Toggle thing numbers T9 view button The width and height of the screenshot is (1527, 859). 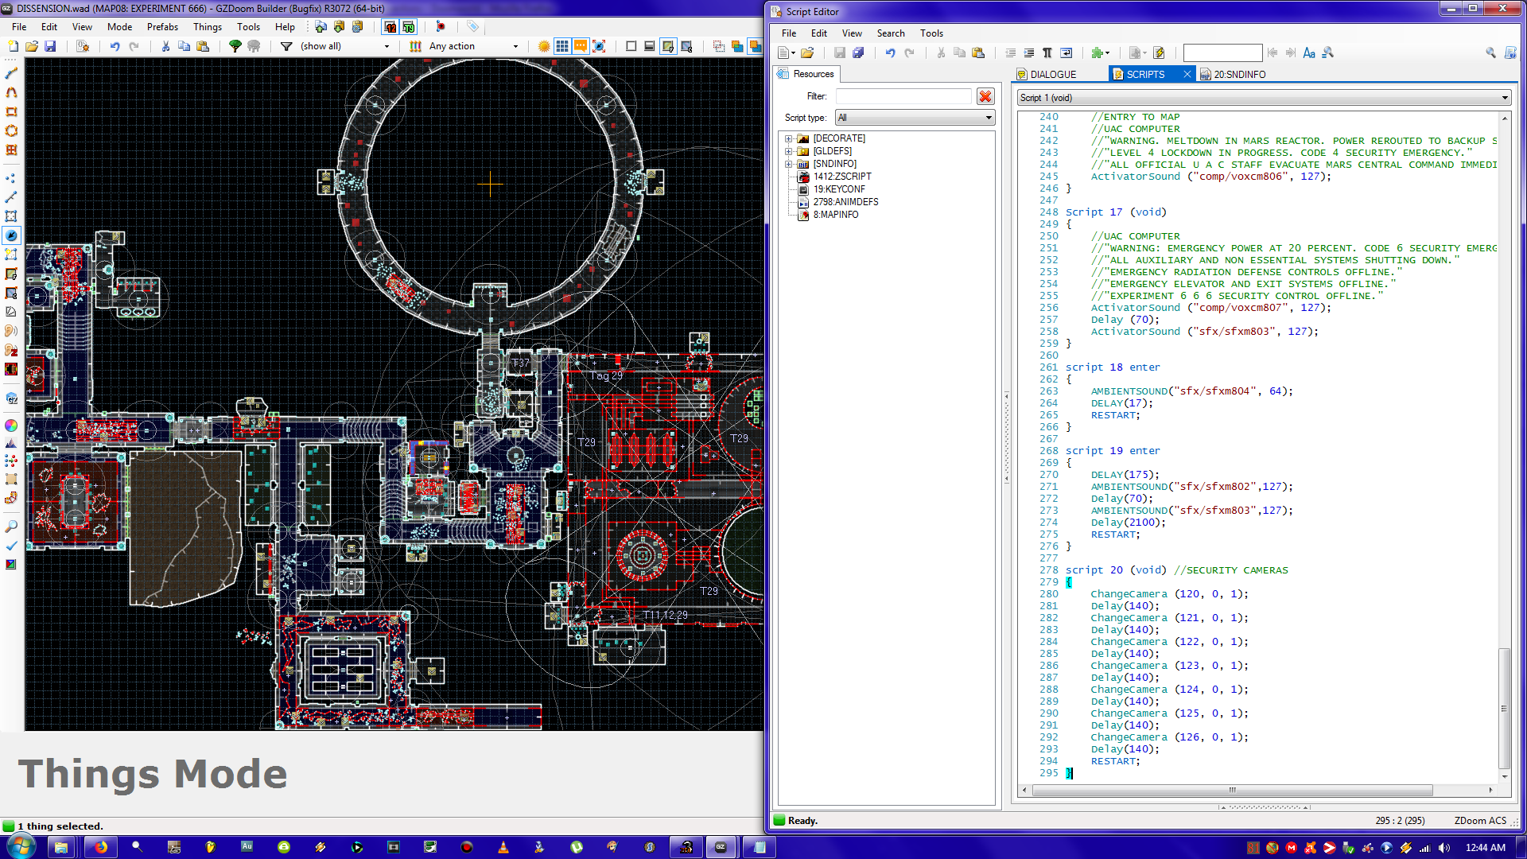tap(408, 26)
